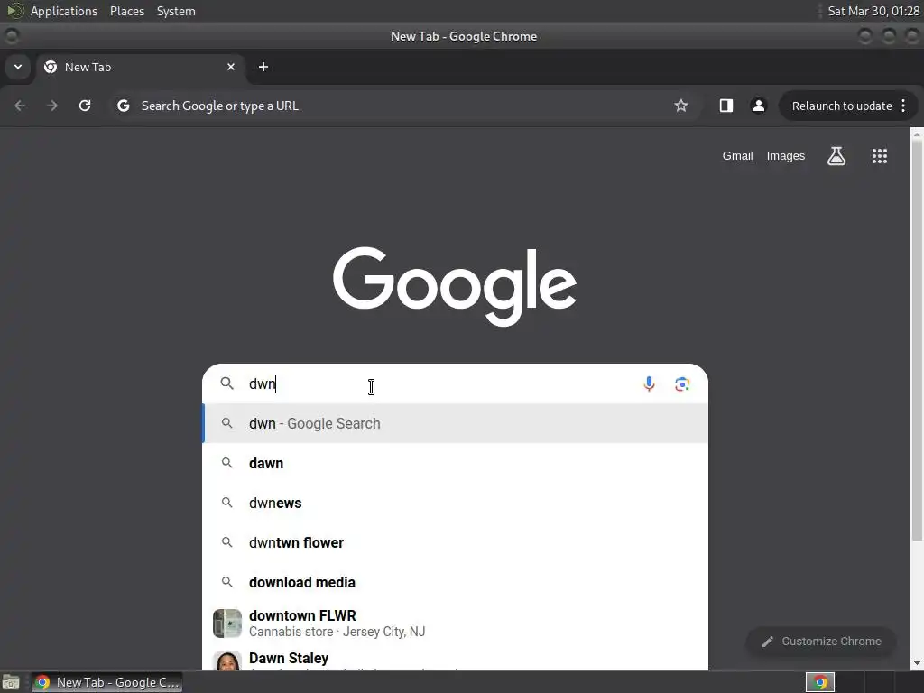This screenshot has height=693, width=924.
Task: Click the Chrome taskbar window button
Action: pyautogui.click(x=106, y=682)
